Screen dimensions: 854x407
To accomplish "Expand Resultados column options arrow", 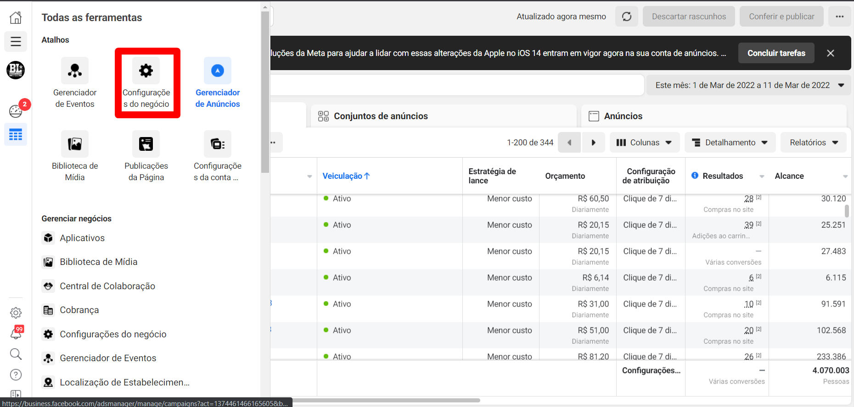I will point(762,176).
